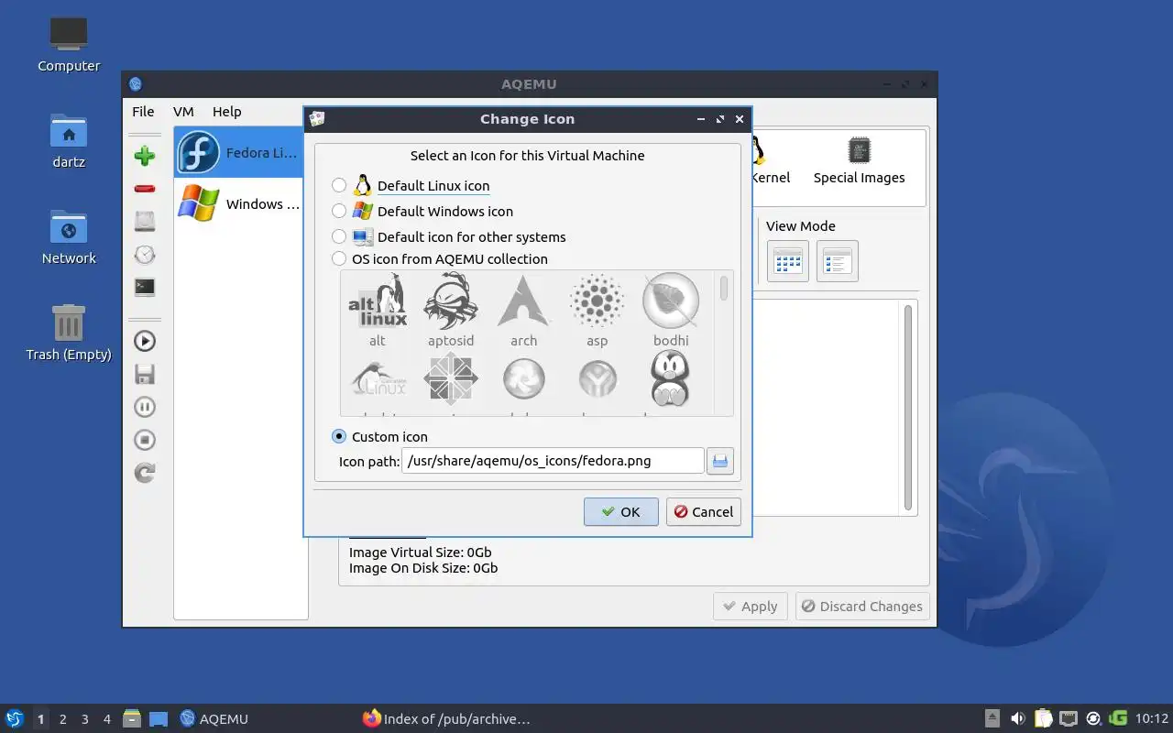Open the Lubuntu start menu
The width and height of the screenshot is (1173, 733).
click(x=14, y=718)
